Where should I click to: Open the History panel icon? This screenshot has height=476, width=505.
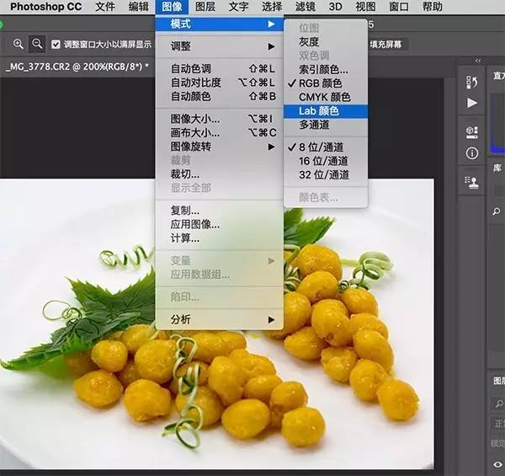pyautogui.click(x=472, y=82)
